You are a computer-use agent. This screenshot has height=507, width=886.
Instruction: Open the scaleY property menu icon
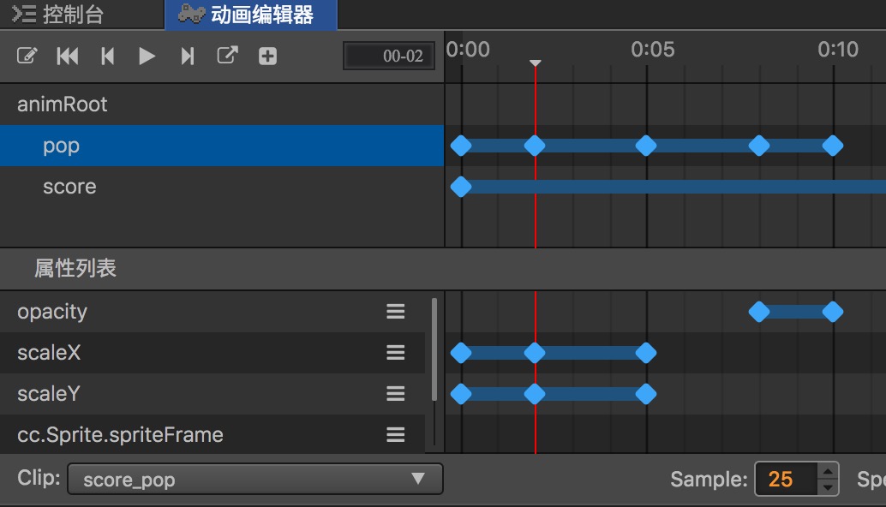(396, 393)
